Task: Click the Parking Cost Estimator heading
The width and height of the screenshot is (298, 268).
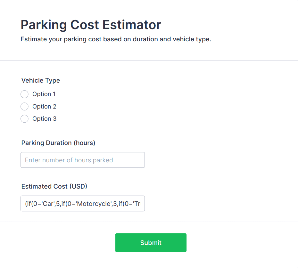Action: coord(91,25)
